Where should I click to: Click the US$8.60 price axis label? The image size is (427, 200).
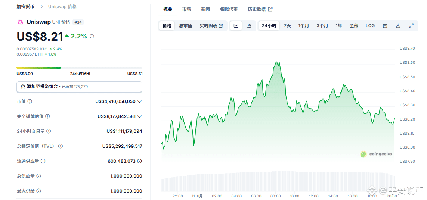pyautogui.click(x=407, y=63)
